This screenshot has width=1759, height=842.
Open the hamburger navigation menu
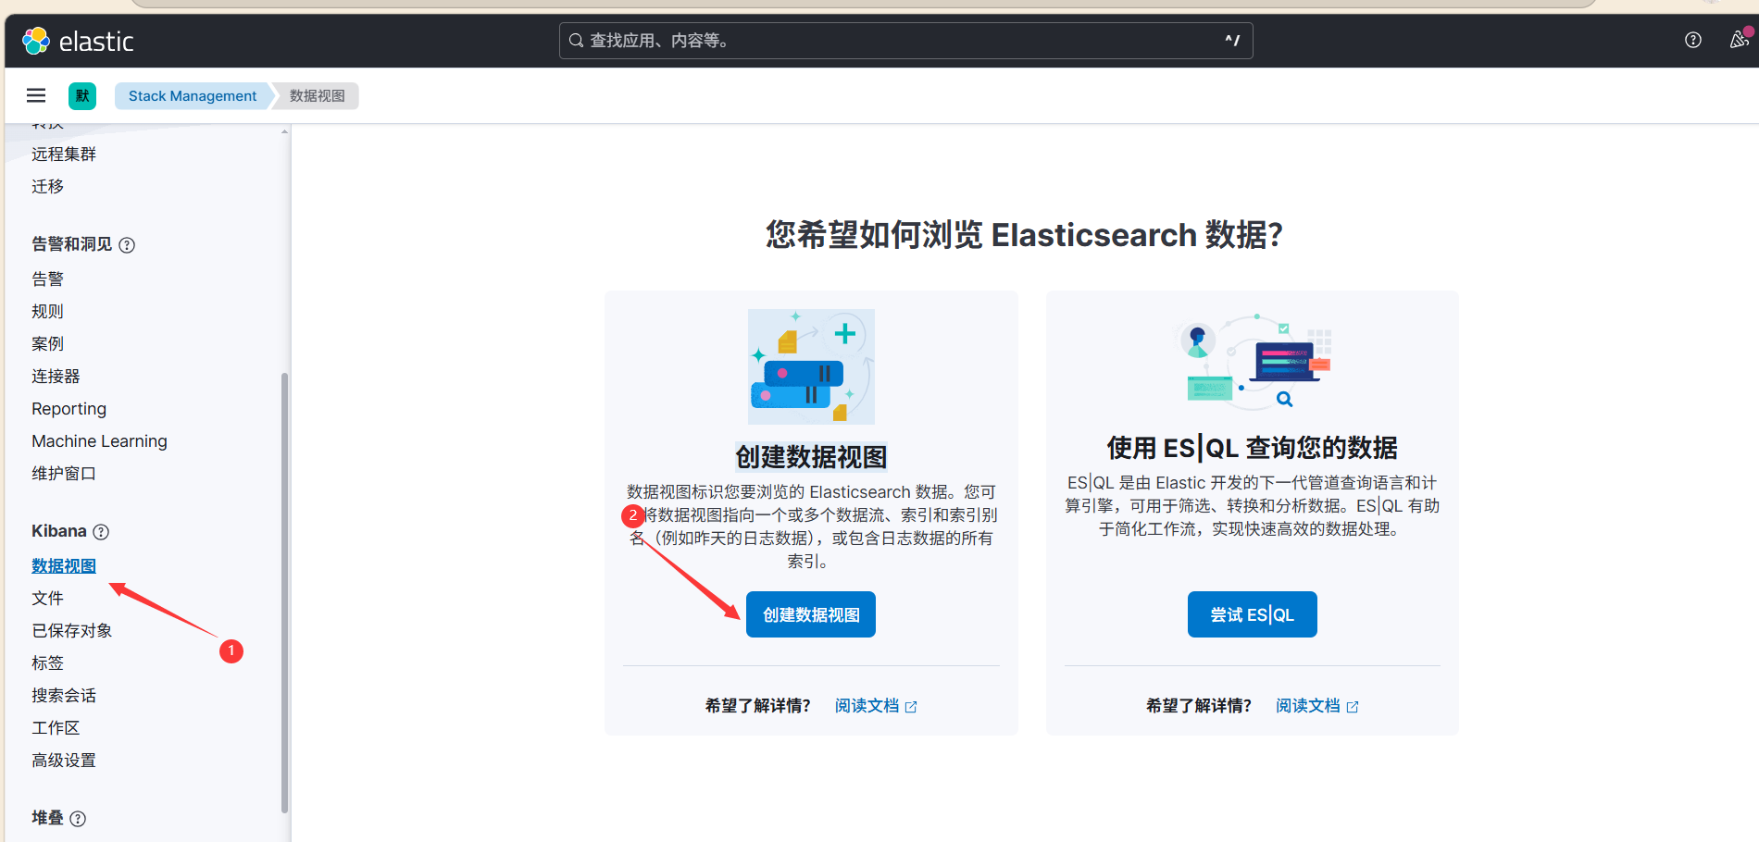(x=36, y=95)
